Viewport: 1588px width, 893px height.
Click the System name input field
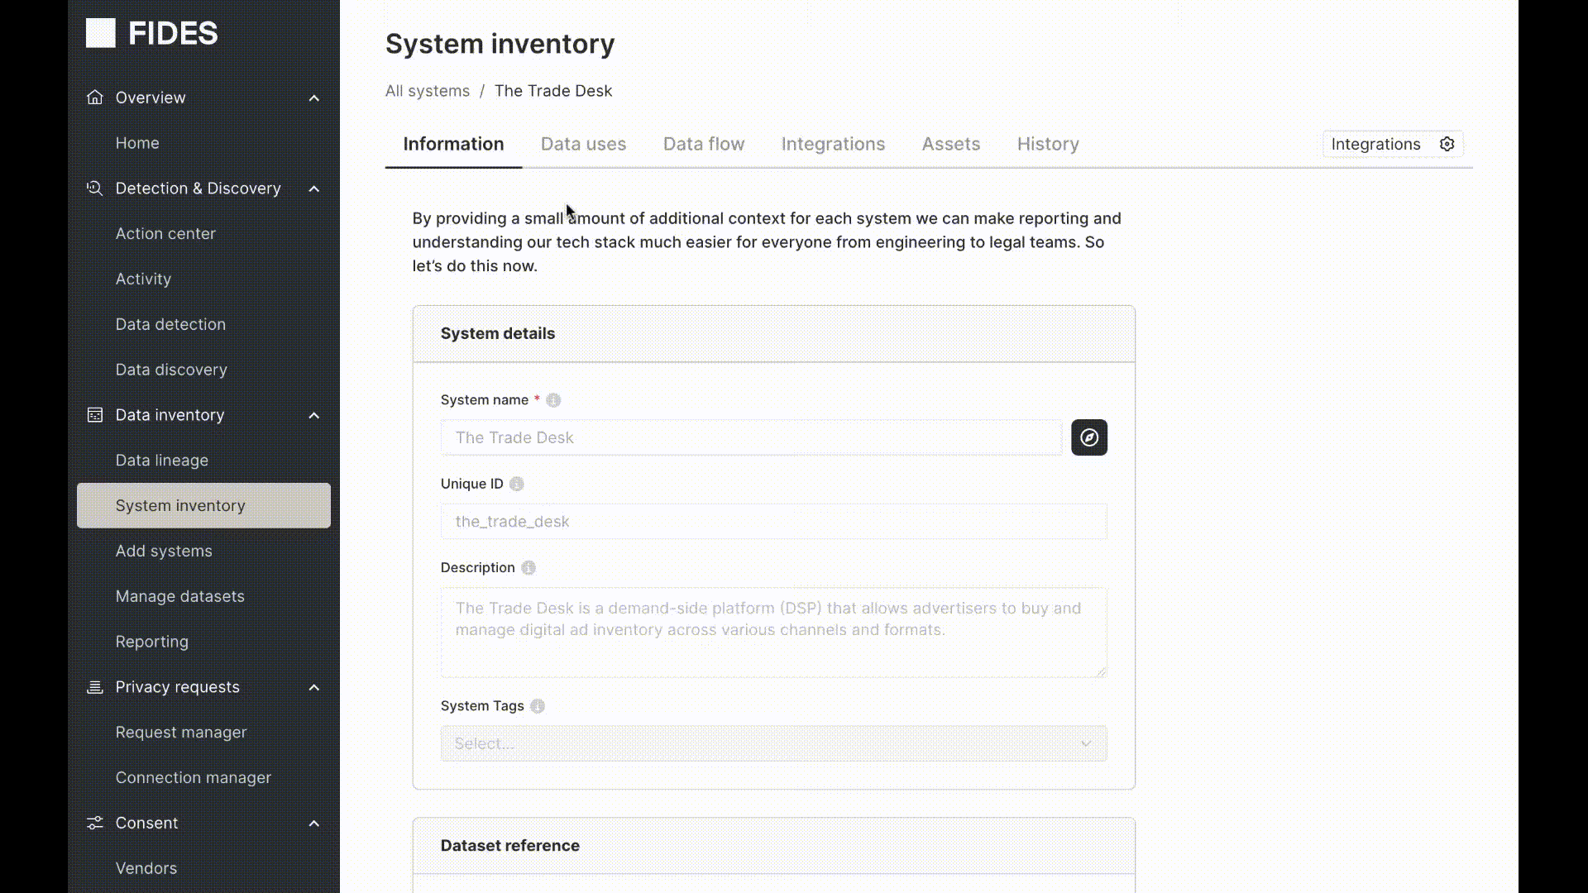pos(751,437)
